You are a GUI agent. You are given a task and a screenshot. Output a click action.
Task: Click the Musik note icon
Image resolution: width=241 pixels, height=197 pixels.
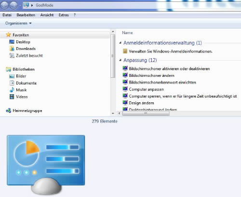12,90
